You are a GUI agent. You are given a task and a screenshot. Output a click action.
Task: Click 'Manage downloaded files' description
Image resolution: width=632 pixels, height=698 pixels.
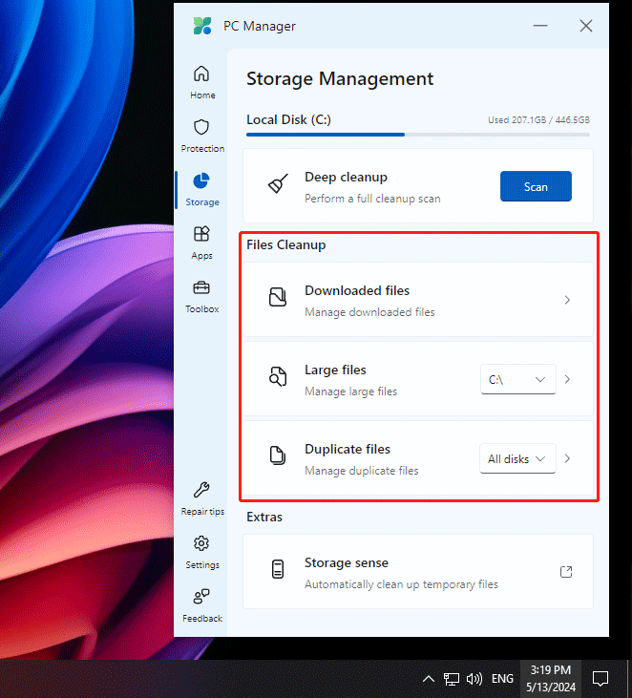point(369,312)
